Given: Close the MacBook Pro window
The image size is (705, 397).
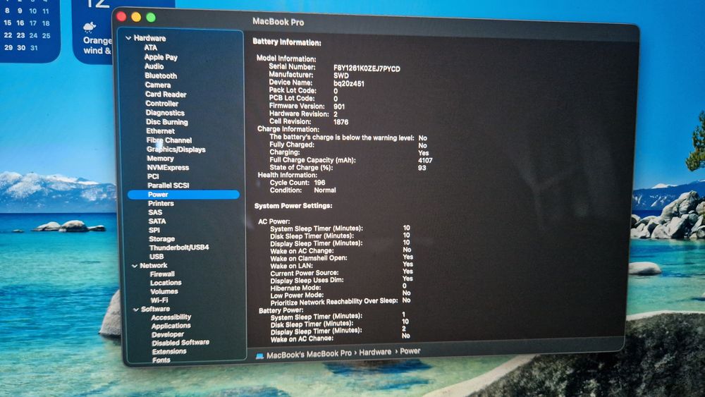Looking at the screenshot, I should pyautogui.click(x=121, y=17).
